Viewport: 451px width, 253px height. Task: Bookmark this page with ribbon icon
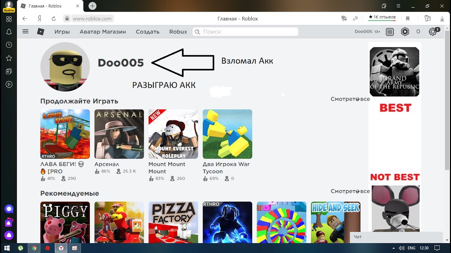(x=408, y=19)
